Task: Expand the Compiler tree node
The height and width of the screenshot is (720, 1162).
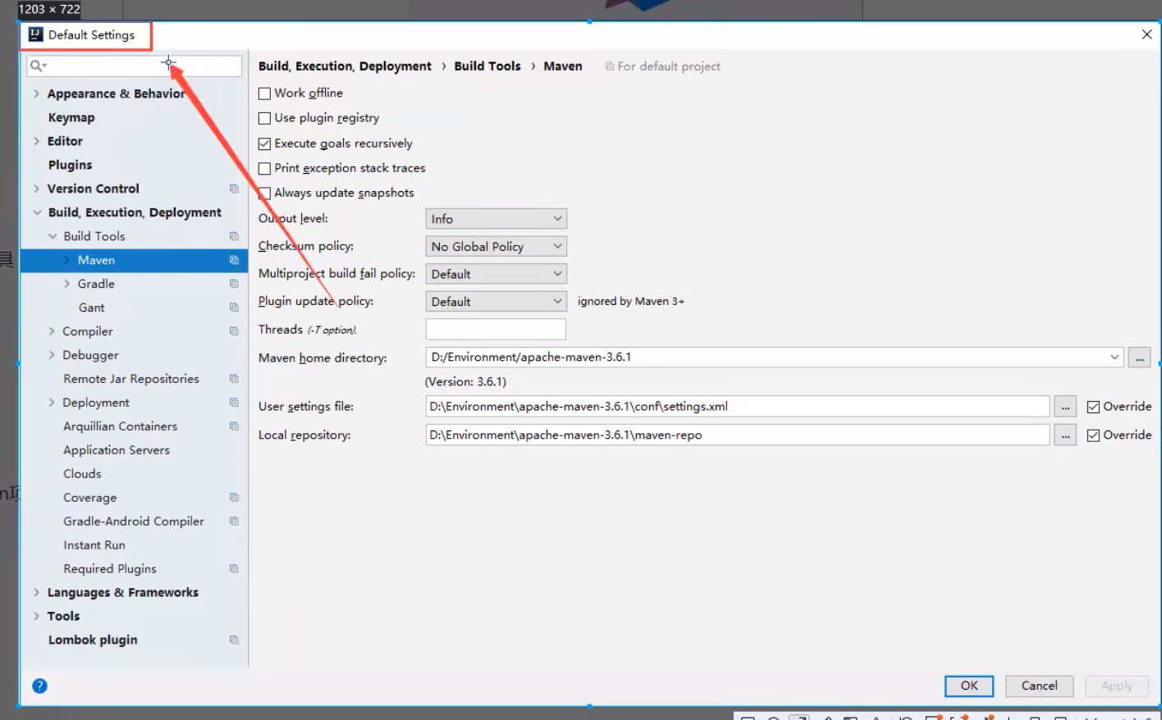Action: [52, 331]
